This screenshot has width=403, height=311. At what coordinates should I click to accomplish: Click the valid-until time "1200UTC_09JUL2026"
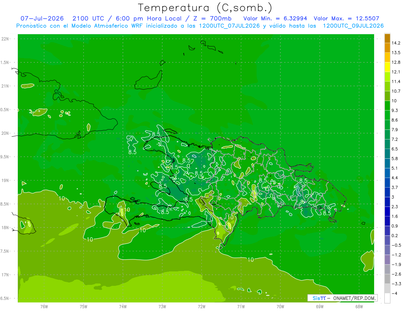(x=353, y=26)
